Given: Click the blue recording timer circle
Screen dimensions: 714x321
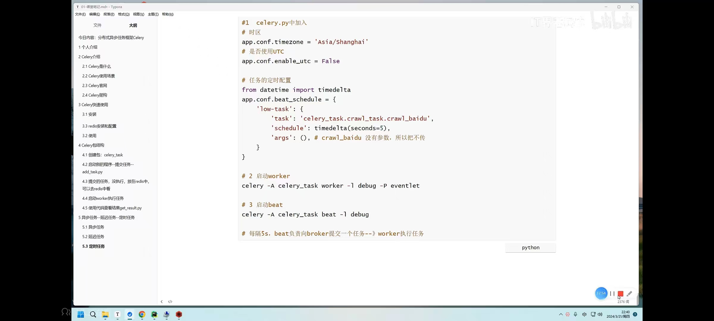Looking at the screenshot, I should click(x=601, y=293).
